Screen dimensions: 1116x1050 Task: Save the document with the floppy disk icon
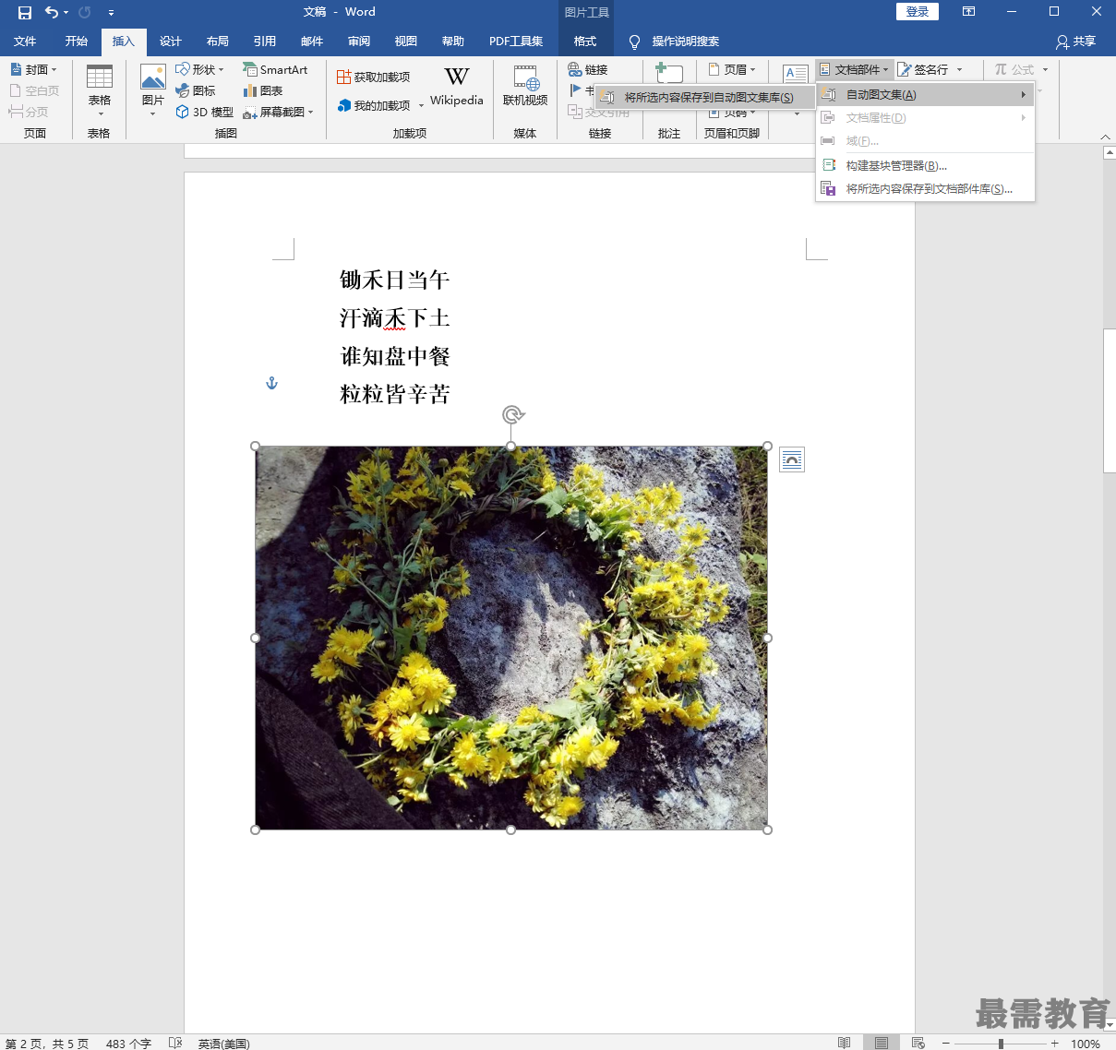tap(25, 12)
